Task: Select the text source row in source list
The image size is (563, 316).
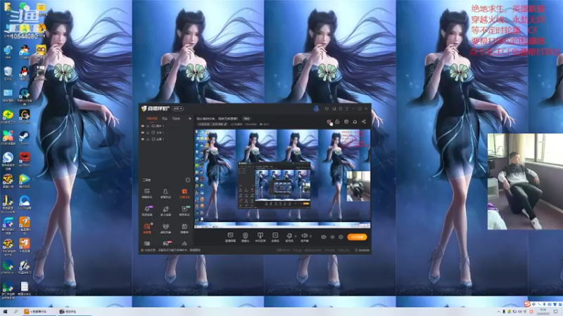Action: coord(166,133)
